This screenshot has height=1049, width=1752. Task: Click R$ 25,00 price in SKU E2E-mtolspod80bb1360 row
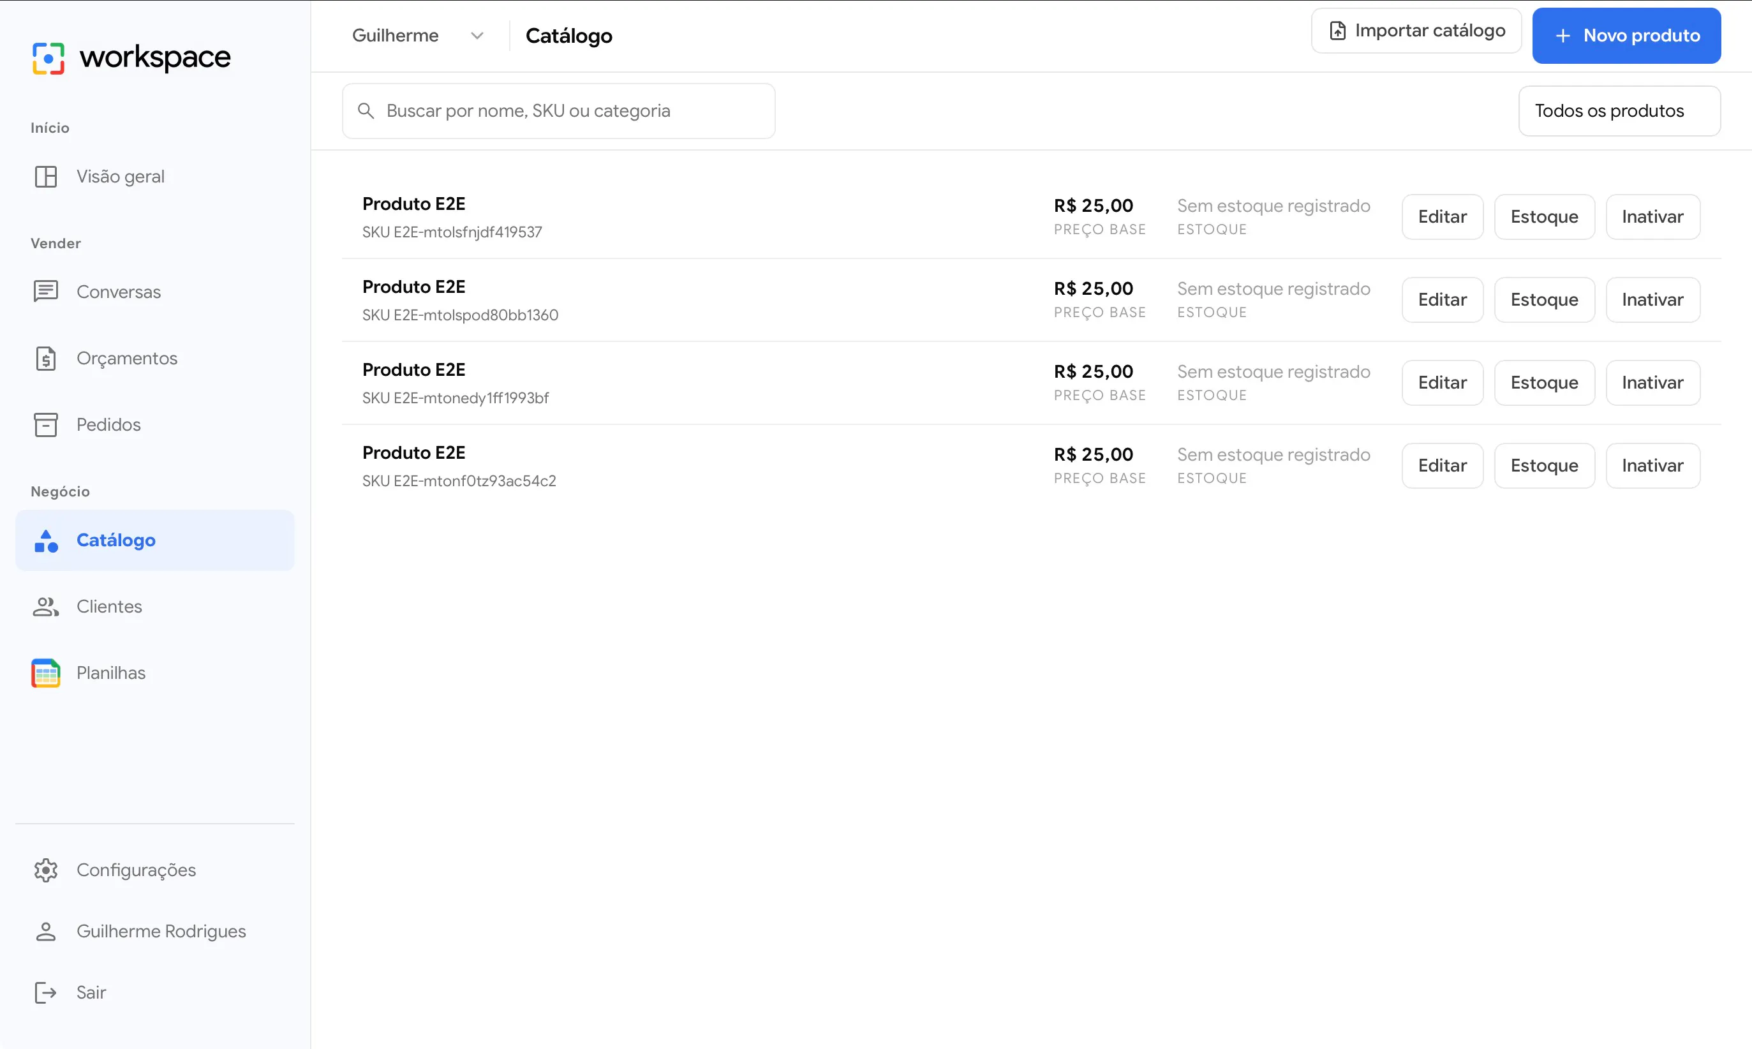coord(1093,289)
